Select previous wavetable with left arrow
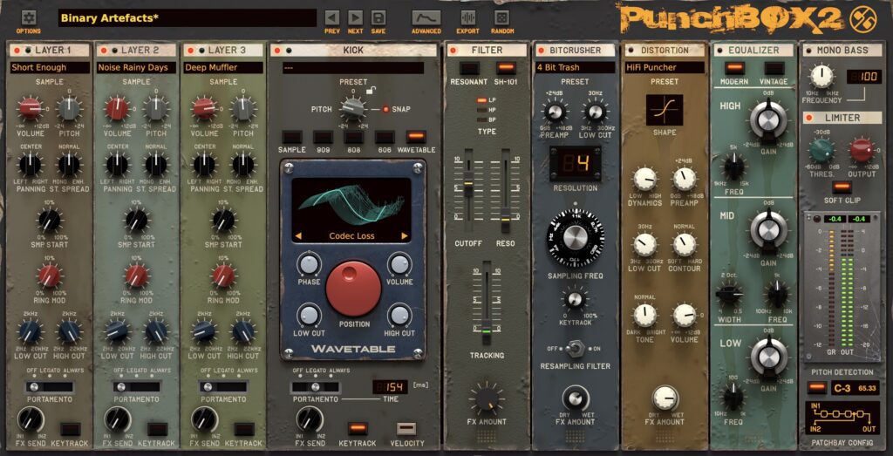This screenshot has height=456, width=893. [x=298, y=235]
